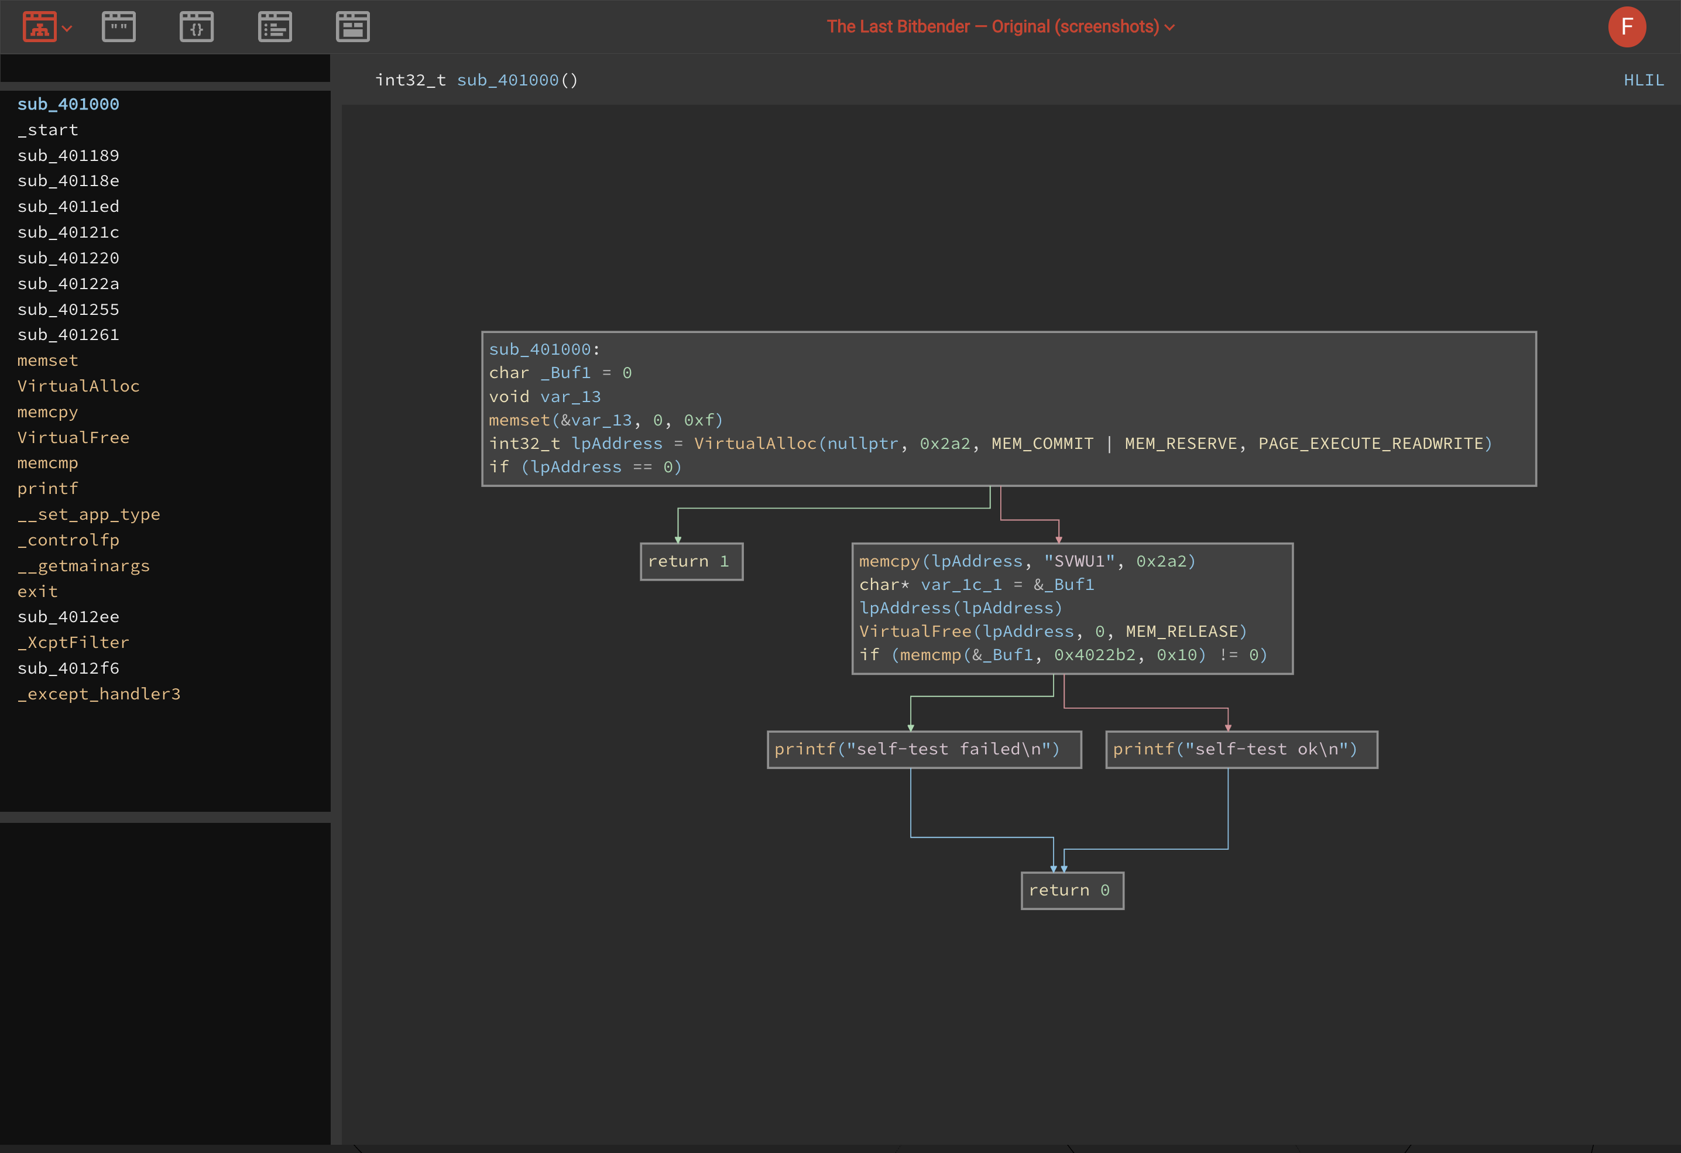Select sub_40121c in function list

coord(68,232)
